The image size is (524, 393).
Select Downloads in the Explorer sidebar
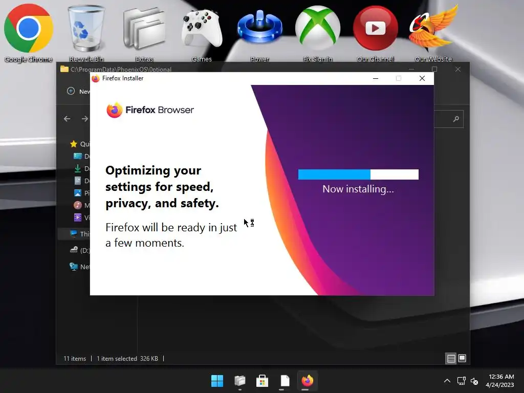tap(81, 168)
